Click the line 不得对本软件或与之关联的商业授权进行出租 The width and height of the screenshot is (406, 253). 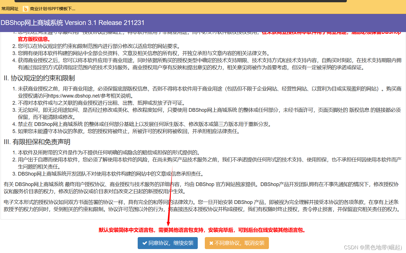coord(102,103)
